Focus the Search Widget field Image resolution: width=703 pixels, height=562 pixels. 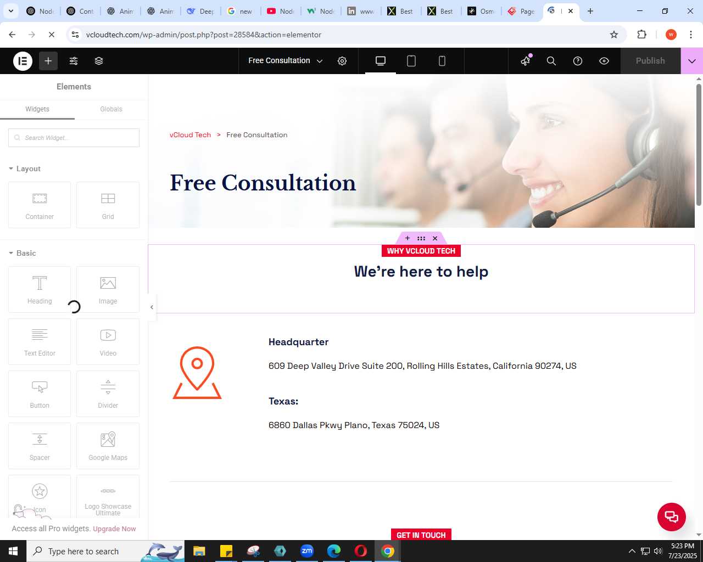pyautogui.click(x=74, y=138)
